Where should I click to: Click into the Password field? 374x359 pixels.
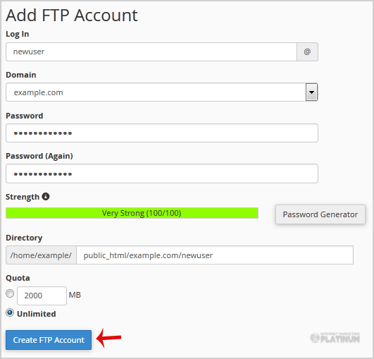click(x=162, y=133)
